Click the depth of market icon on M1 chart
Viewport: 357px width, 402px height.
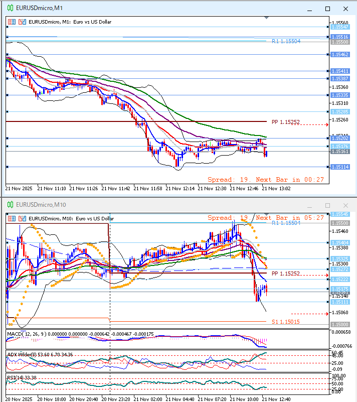pyautogui.click(x=21, y=22)
